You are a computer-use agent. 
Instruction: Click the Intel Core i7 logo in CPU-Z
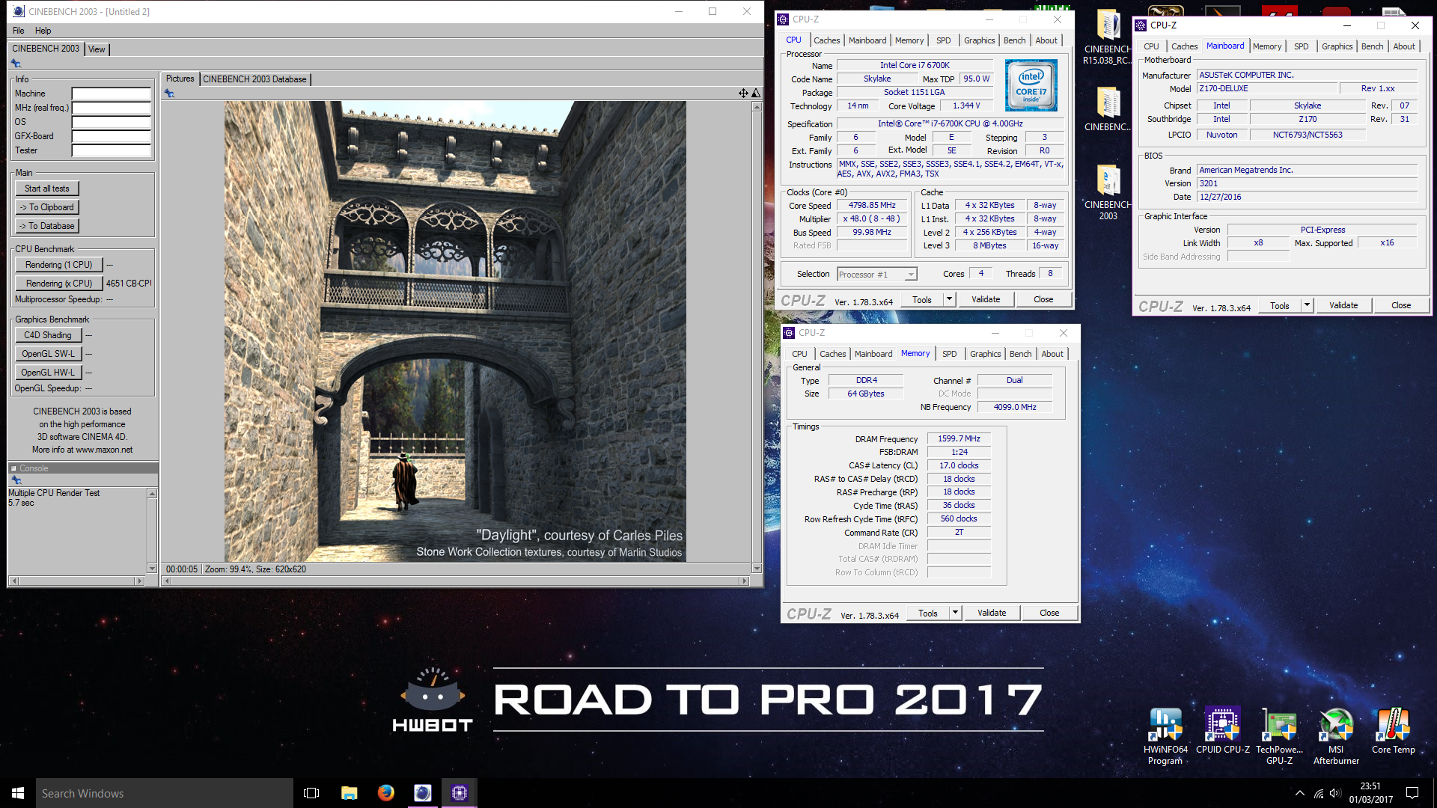click(x=1031, y=85)
